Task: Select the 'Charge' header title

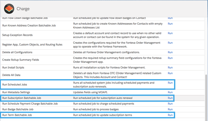Action: tap(23, 9)
